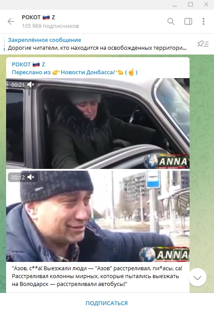Go back using the left arrow
The height and width of the screenshot is (313, 214).
tap(11, 21)
